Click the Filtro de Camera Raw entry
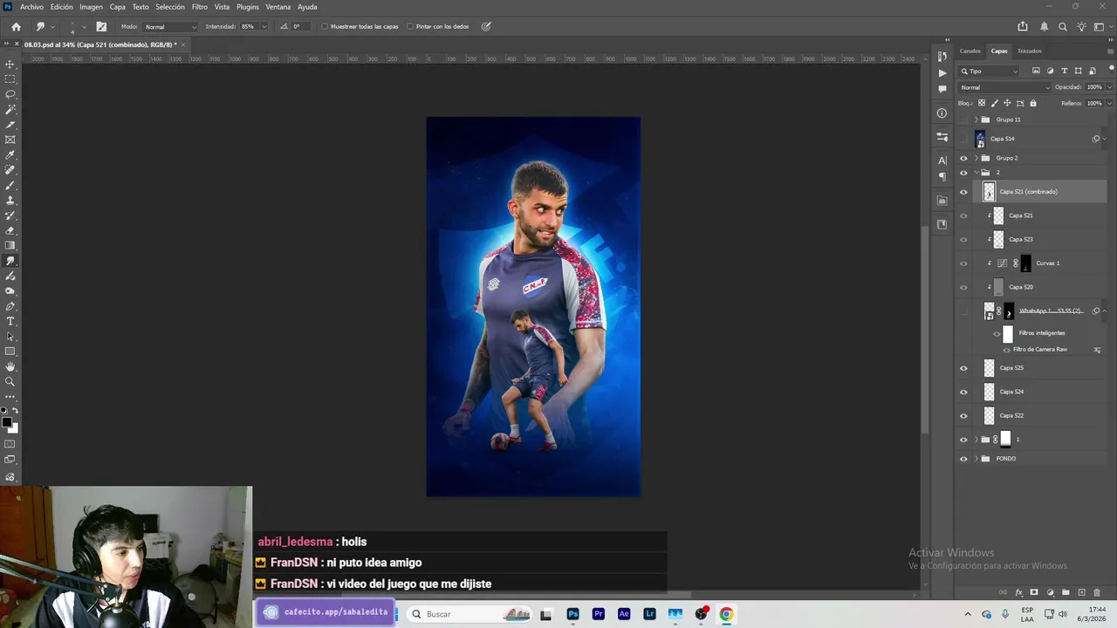Screen dimensions: 1117x628 [x=1040, y=350]
